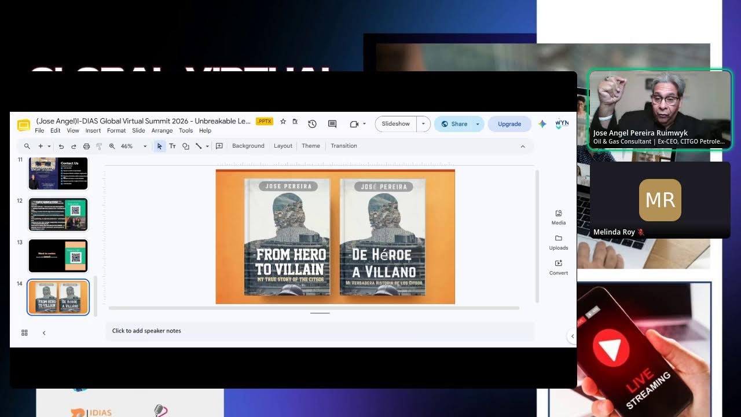Viewport: 741px width, 417px height.
Task: Open the comments panel icon
Action: click(332, 124)
